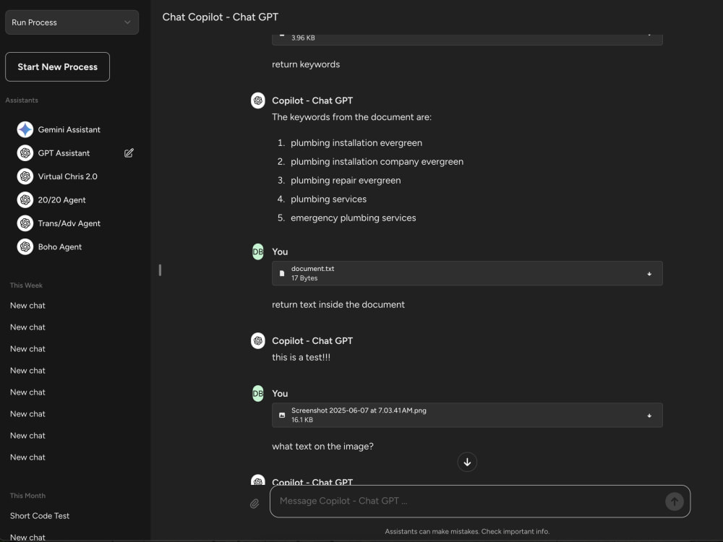Click the 'Assistants' sidebar heading
Image resolution: width=723 pixels, height=542 pixels.
click(x=22, y=100)
